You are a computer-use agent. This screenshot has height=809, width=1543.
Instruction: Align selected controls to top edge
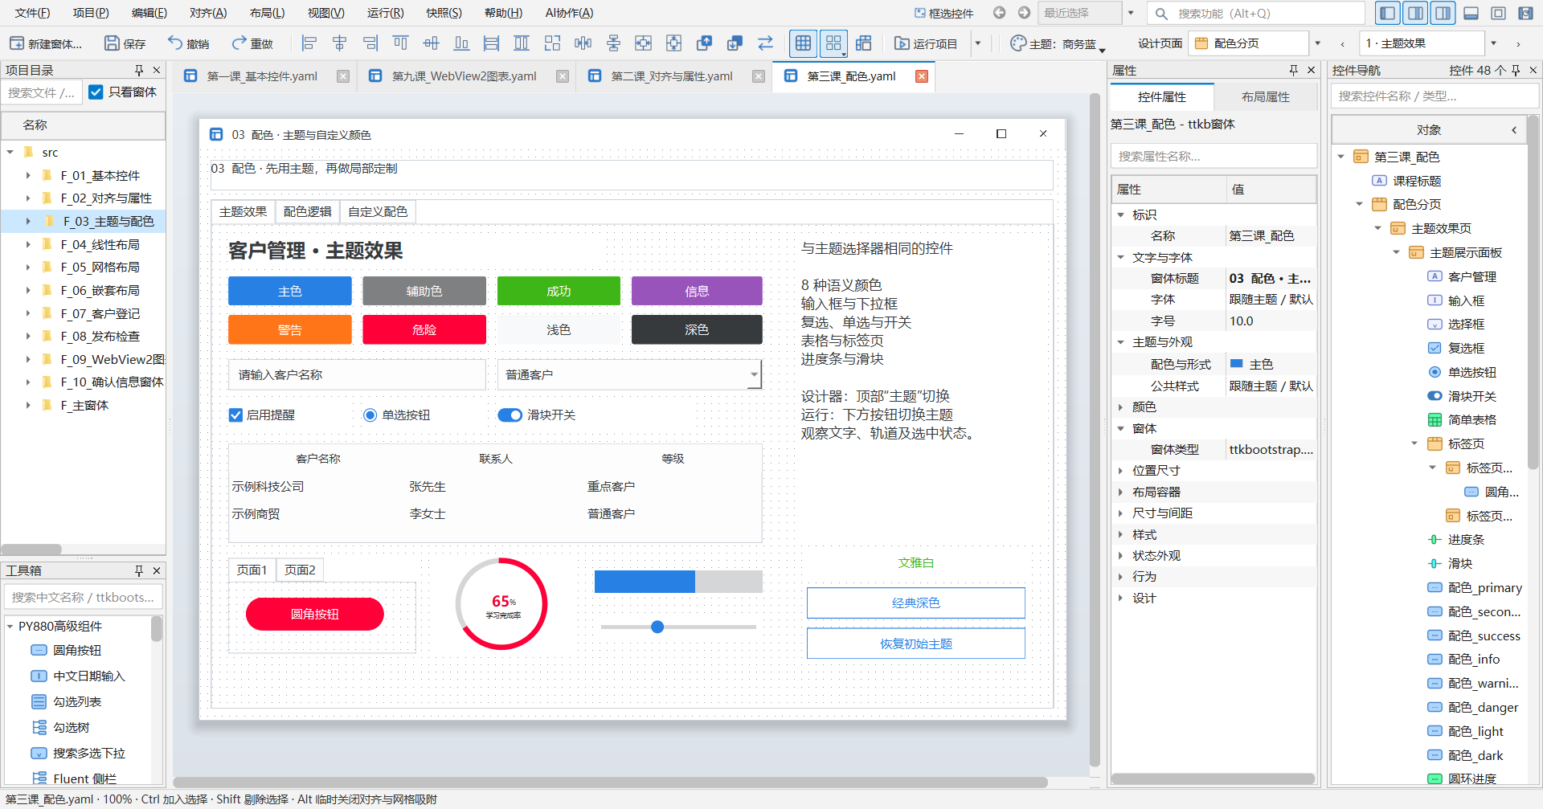[x=400, y=43]
